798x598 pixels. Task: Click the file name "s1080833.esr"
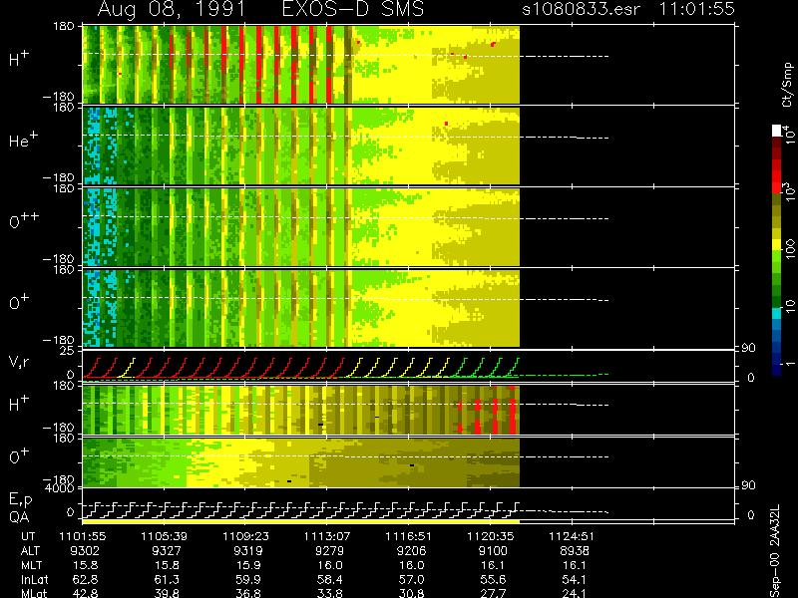coord(581,9)
